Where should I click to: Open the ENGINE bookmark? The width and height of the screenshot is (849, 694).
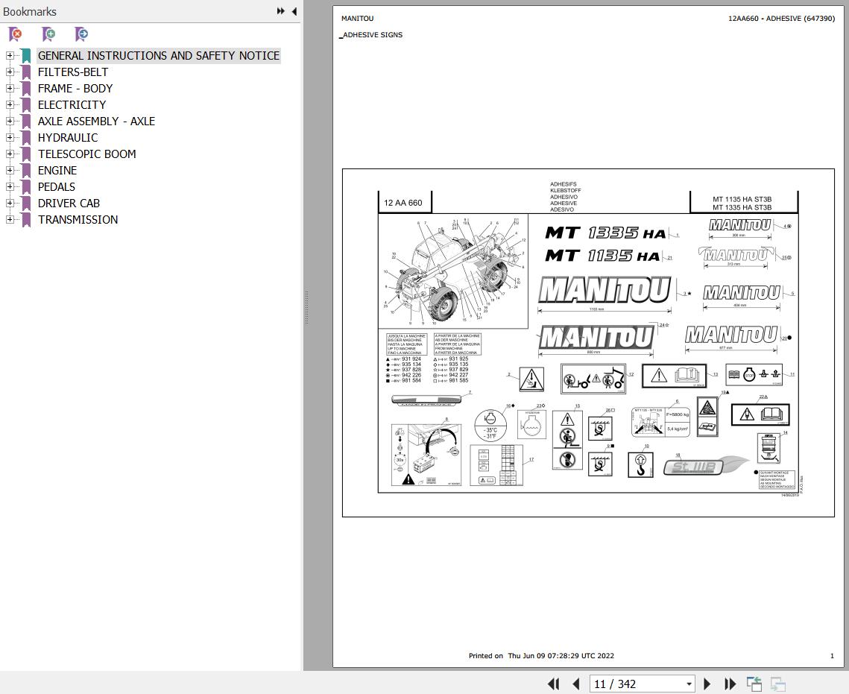(x=57, y=170)
